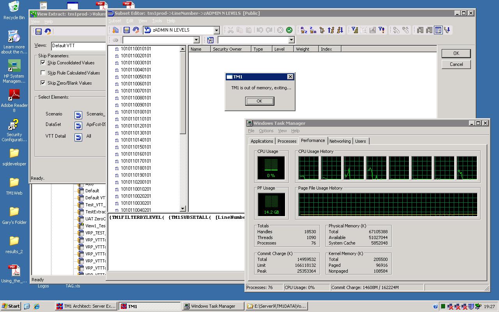Click the Cut scissors icon in Subset Editor
The image size is (499, 312).
coord(230,30)
